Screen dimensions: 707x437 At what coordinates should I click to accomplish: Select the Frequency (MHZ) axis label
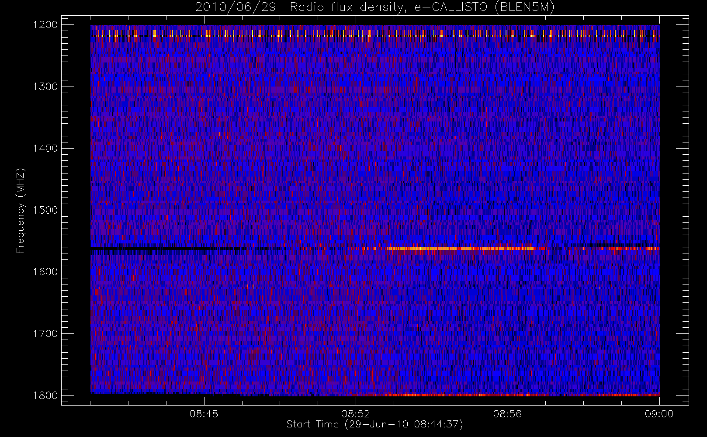(x=21, y=211)
